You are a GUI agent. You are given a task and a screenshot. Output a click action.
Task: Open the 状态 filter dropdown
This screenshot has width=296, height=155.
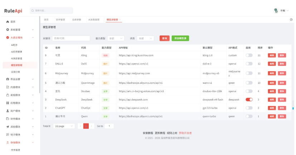tap(145, 38)
